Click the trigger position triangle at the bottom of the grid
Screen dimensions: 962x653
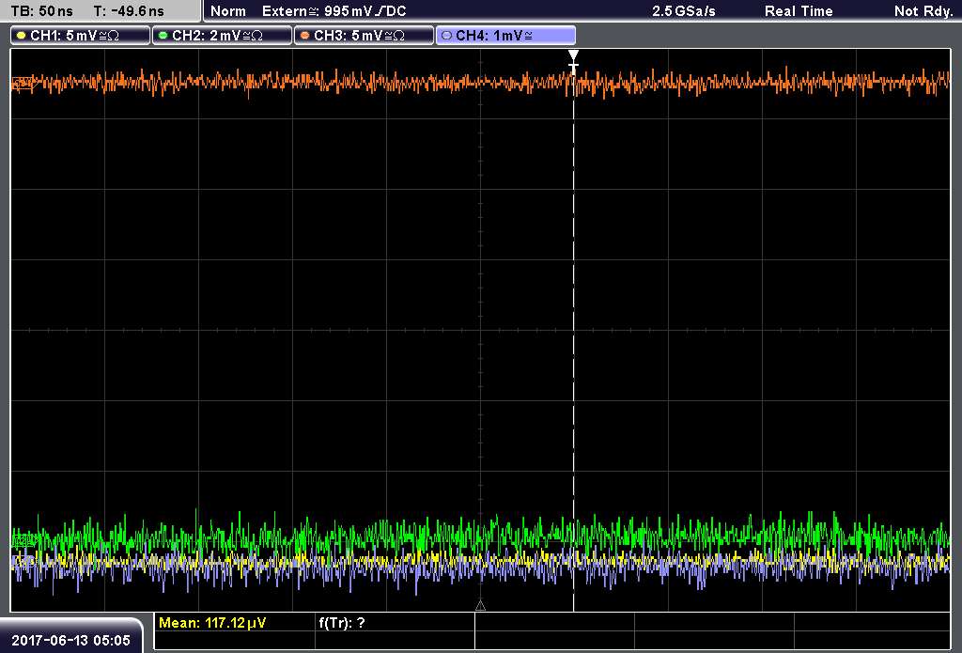480,606
